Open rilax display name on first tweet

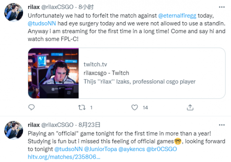(x=34, y=7)
